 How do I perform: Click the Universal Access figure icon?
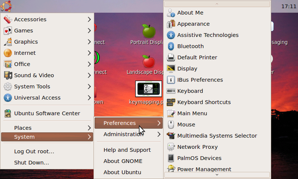point(8,98)
